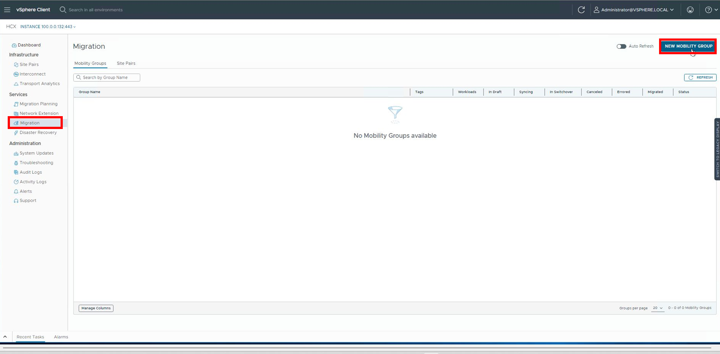Click the global refresh icon in header
Viewport: 720px width, 354px height.
(581, 10)
